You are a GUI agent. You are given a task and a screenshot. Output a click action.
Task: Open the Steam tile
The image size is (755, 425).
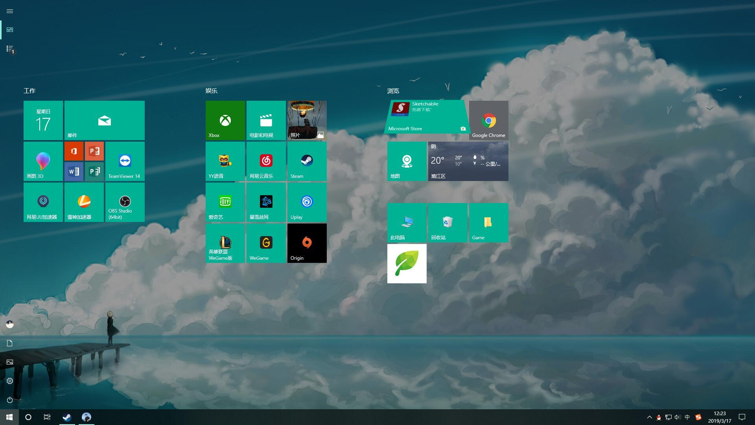coord(307,161)
